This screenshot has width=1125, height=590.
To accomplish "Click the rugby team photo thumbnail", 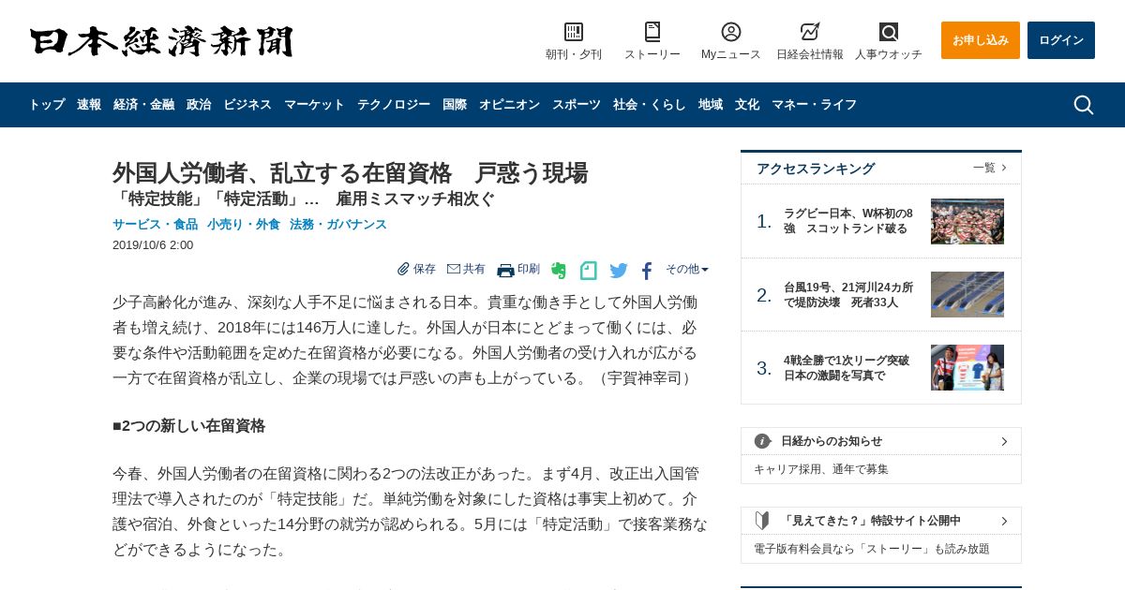I will [x=967, y=221].
